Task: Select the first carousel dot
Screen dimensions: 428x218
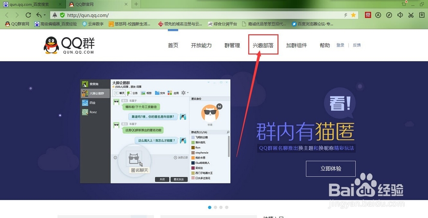Action: tap(210, 207)
